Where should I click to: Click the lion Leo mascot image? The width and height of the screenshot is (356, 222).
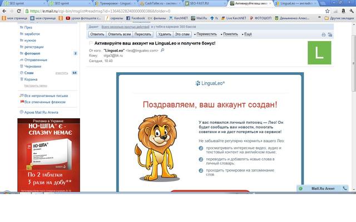[158, 149]
